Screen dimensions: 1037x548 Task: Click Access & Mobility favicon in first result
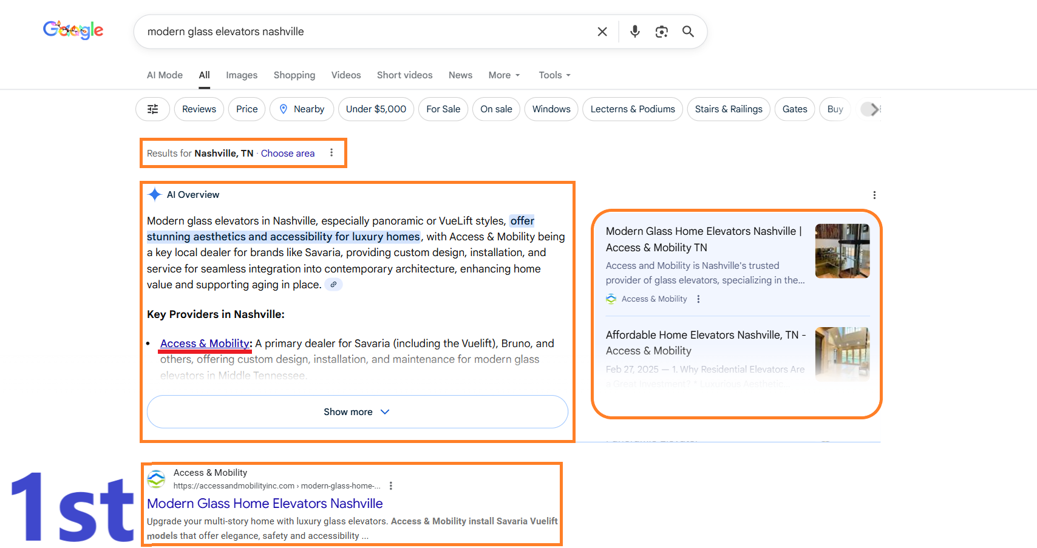click(157, 479)
